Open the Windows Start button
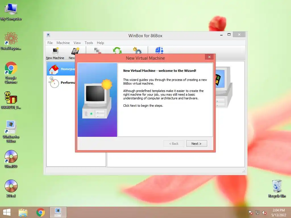Viewport: 291px width, 218px height. pyautogui.click(x=7, y=212)
